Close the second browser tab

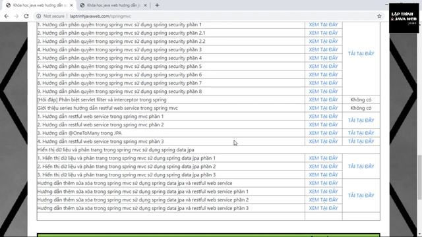pyautogui.click(x=145, y=5)
